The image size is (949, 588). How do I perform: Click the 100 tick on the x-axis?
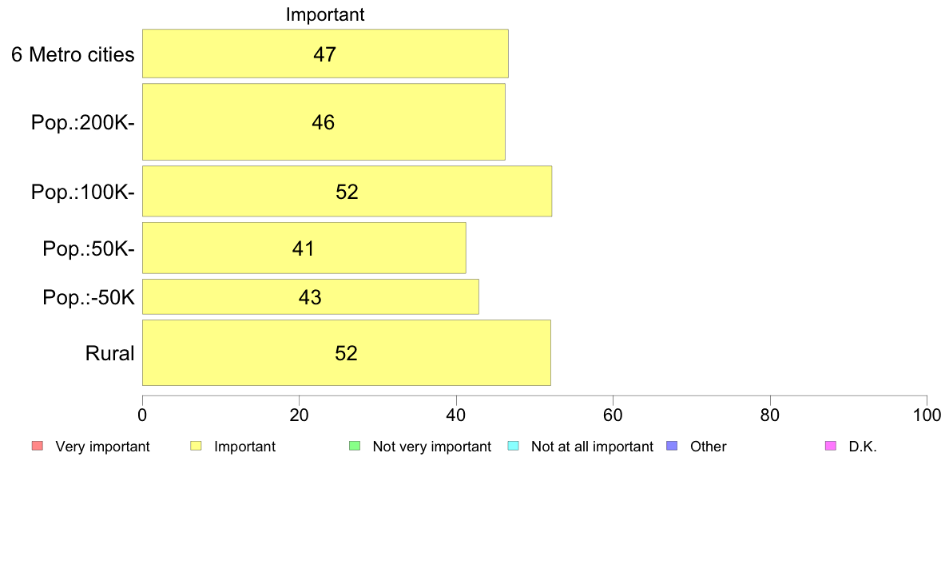(927, 415)
